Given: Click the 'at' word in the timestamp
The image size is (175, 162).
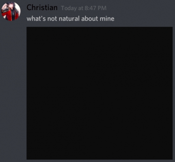Looking at the screenshot, I should click(81, 9).
